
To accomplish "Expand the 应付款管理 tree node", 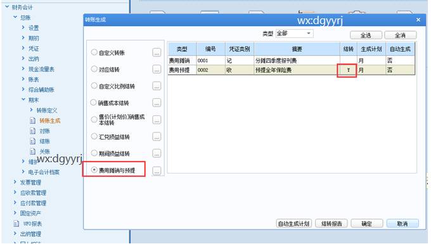I will point(15,202).
